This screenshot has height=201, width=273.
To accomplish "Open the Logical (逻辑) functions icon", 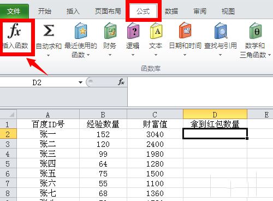I will pyautogui.click(x=133, y=31).
